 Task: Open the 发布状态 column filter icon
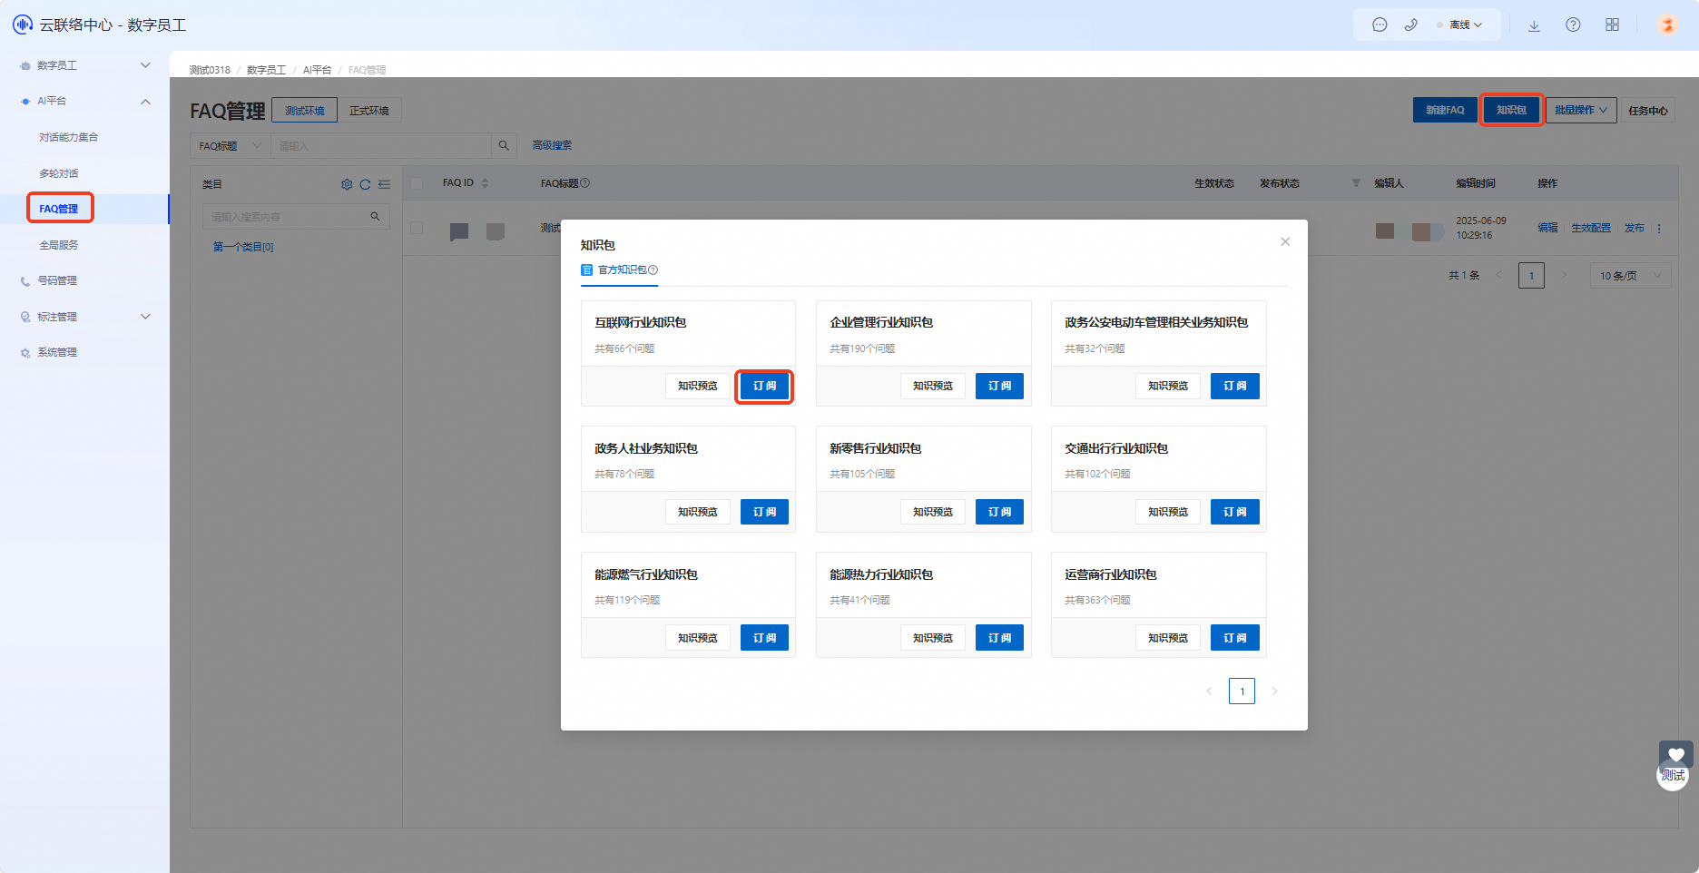point(1356,183)
